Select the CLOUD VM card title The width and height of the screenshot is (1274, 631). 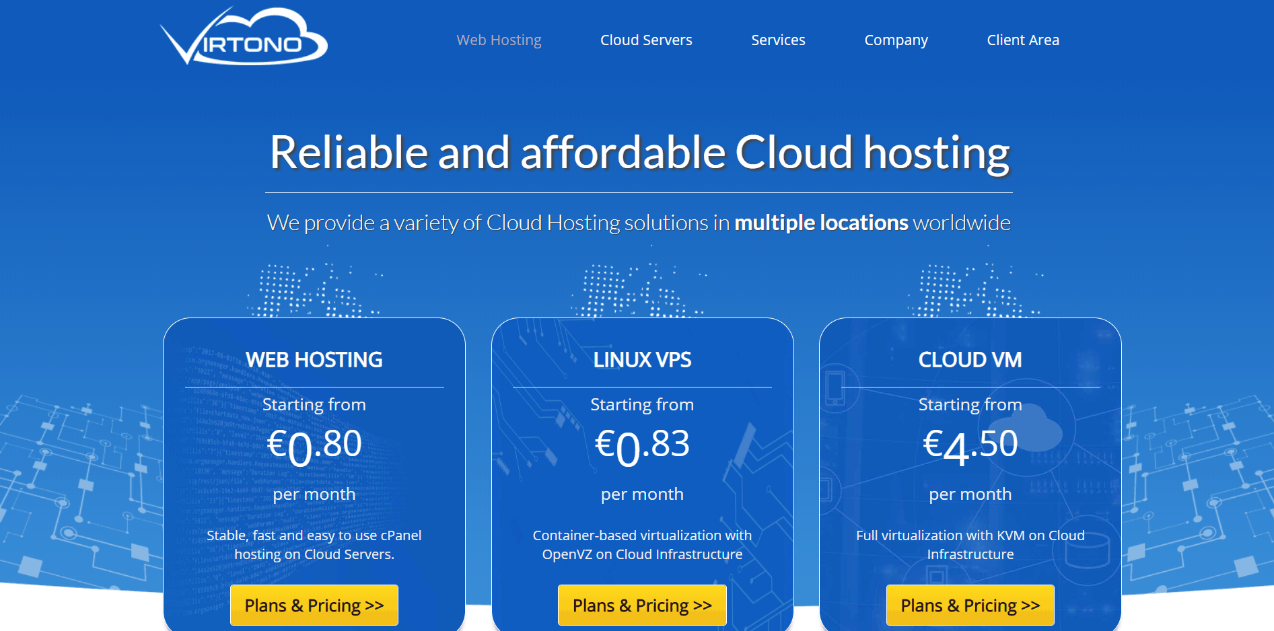point(970,360)
